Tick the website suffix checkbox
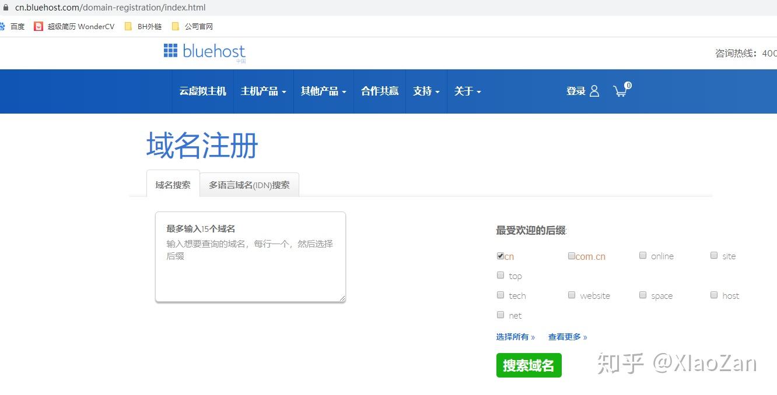Viewport: 777px width, 395px height. pos(572,295)
